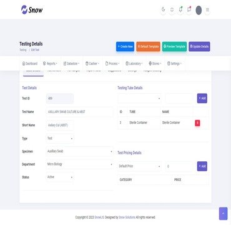
Task: Click the Snow logo
Action: (32, 9)
